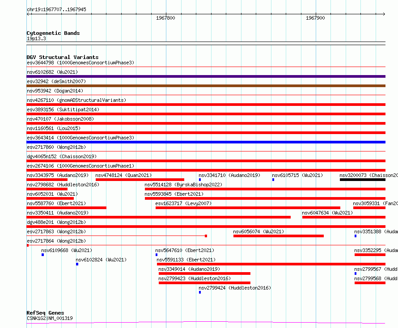The image size is (398, 328).
Task: Open esv2717864 (Wong2012b) variant label
Action: (x=56, y=241)
